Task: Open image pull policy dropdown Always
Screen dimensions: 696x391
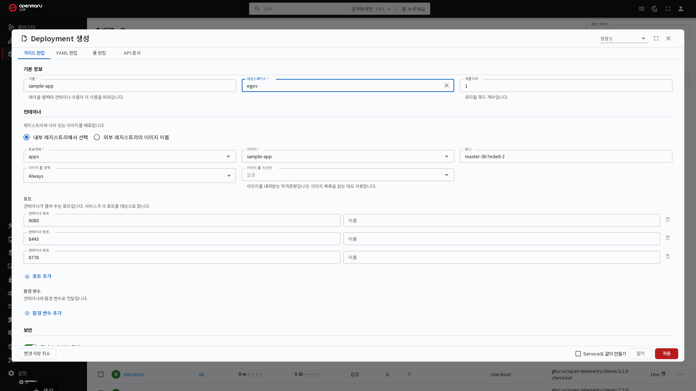Action: click(130, 176)
